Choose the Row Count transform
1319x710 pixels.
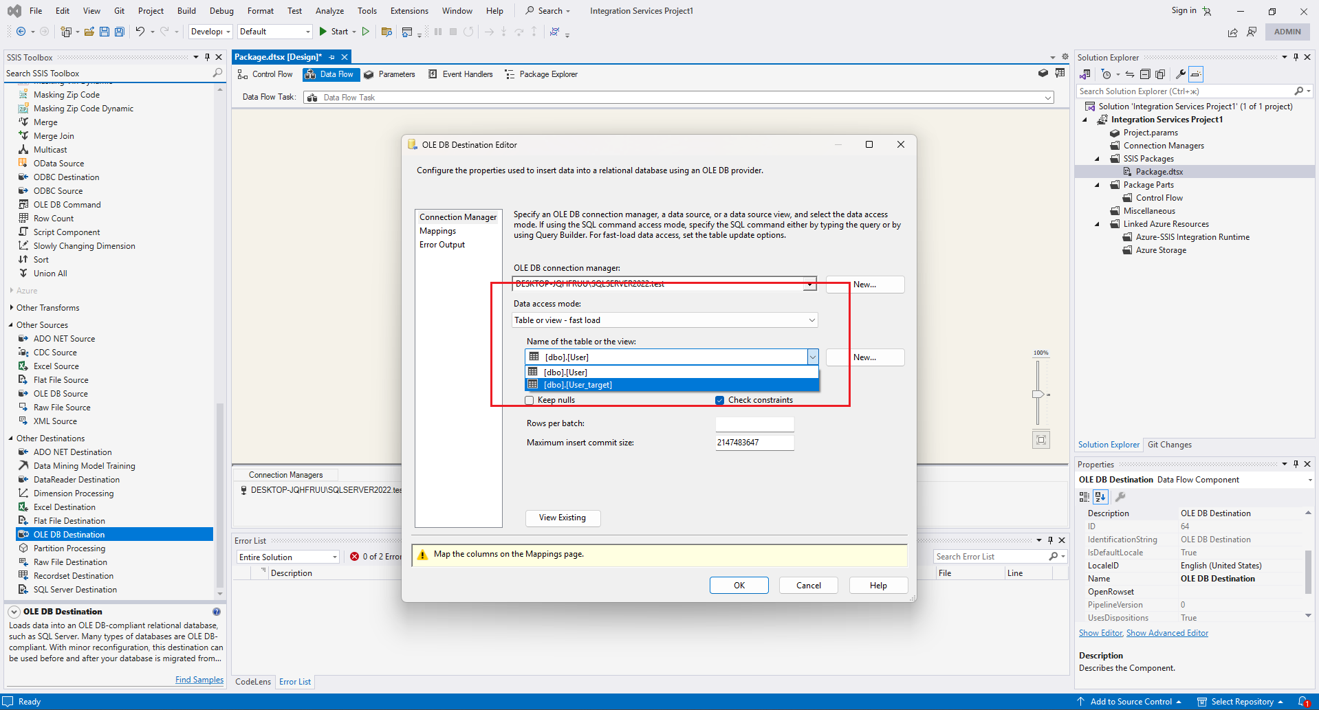tap(53, 219)
